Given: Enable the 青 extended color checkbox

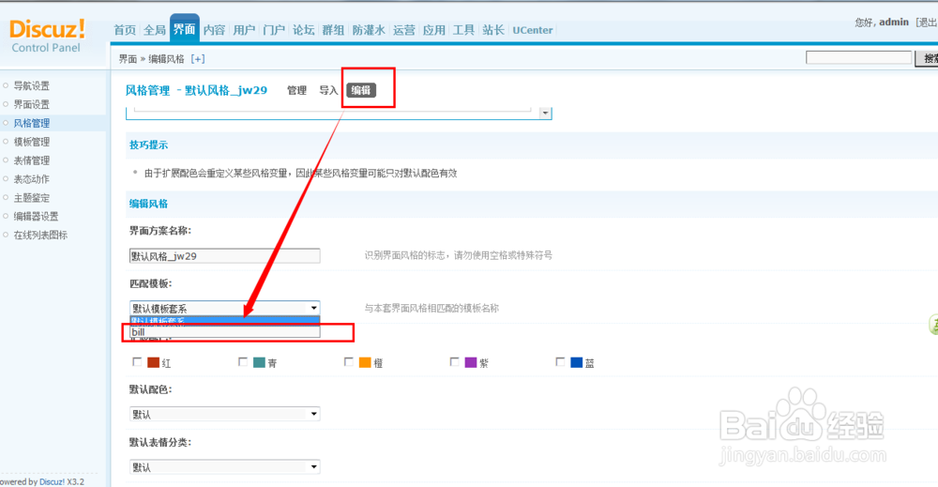Looking at the screenshot, I should (x=243, y=362).
